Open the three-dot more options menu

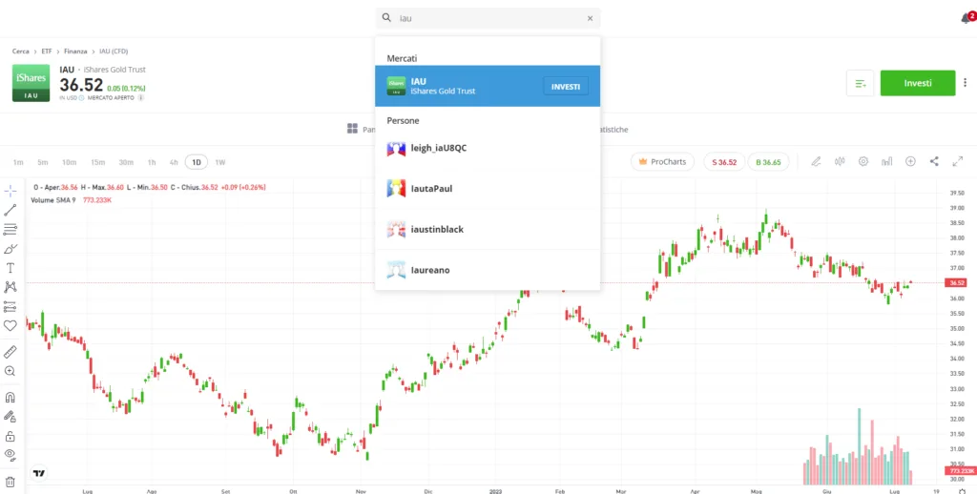[966, 83]
